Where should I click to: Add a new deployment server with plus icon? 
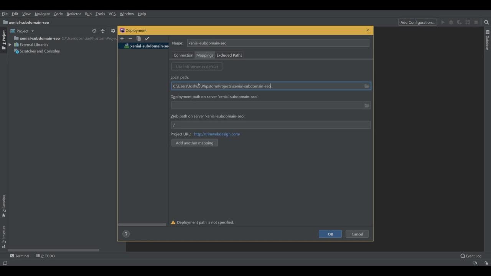[122, 38]
